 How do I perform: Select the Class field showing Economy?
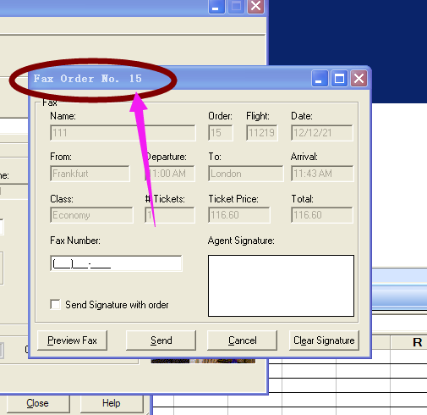(x=91, y=215)
